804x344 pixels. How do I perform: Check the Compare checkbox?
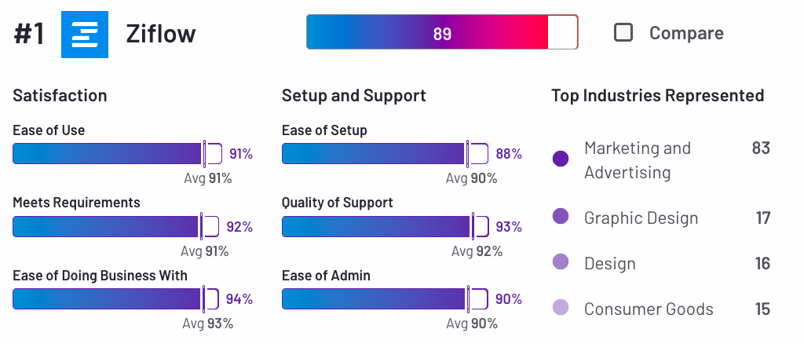tap(623, 33)
